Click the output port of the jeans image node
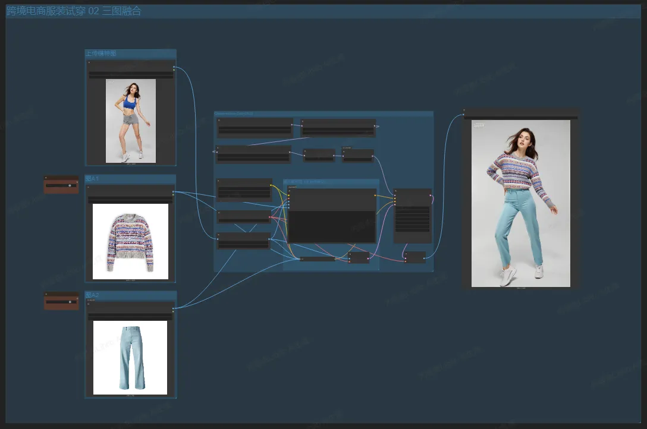The height and width of the screenshot is (429, 647). [174, 307]
